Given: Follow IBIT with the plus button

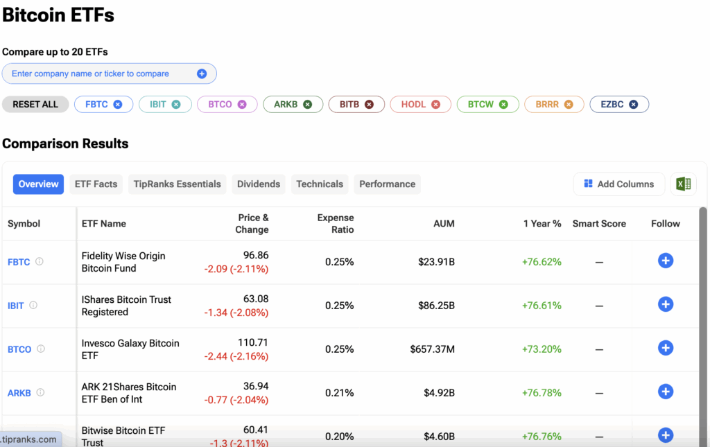Looking at the screenshot, I should pos(666,304).
